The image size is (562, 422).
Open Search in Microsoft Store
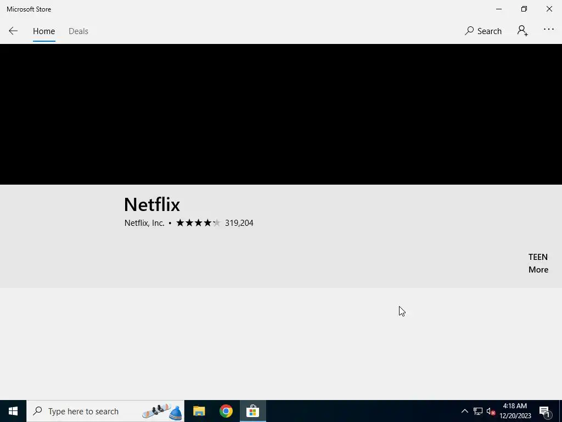tap(483, 31)
